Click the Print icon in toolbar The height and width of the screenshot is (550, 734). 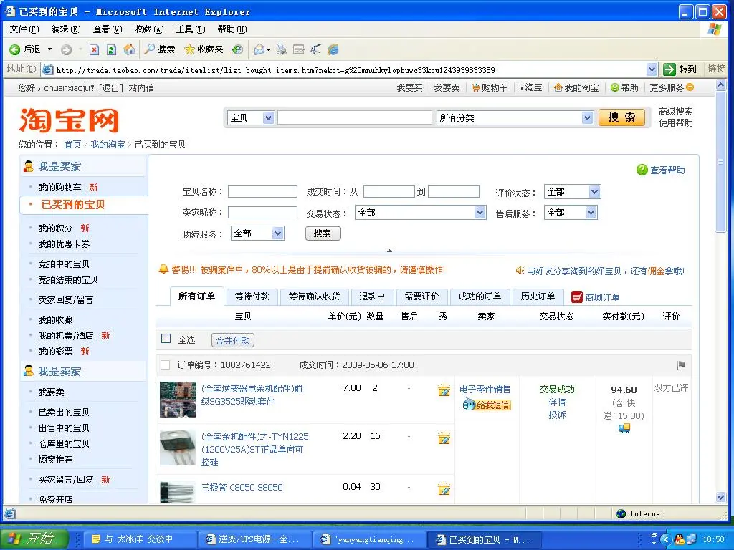[x=281, y=49]
